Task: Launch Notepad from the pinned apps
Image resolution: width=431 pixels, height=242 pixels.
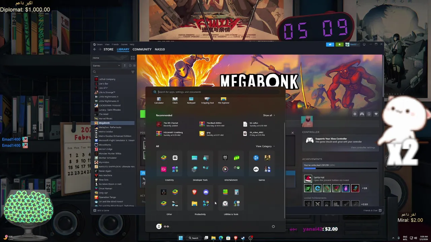Action: pos(191,100)
